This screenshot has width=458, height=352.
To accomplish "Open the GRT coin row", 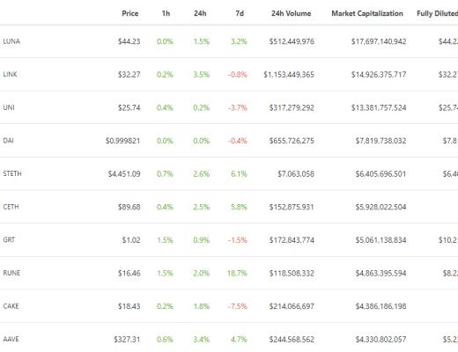I will 229,240.
